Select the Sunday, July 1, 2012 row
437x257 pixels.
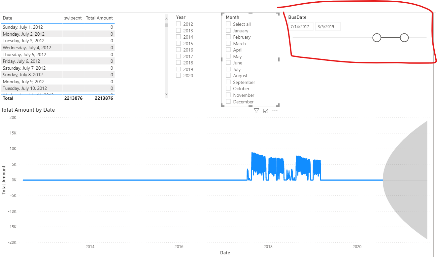click(58, 27)
